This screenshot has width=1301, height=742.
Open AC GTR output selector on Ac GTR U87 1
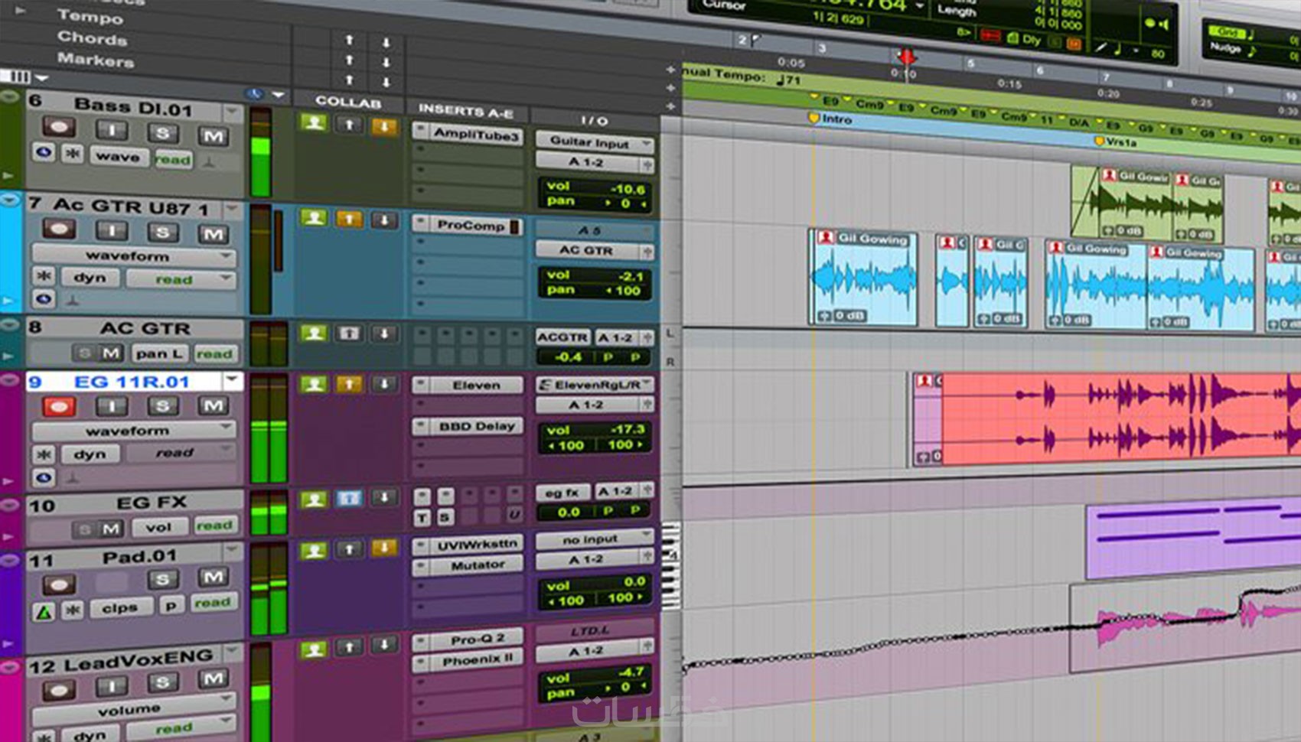click(x=595, y=250)
